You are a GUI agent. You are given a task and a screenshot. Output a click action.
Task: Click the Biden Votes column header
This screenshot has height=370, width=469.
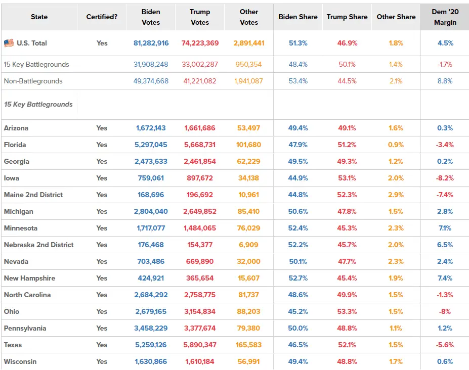point(151,17)
